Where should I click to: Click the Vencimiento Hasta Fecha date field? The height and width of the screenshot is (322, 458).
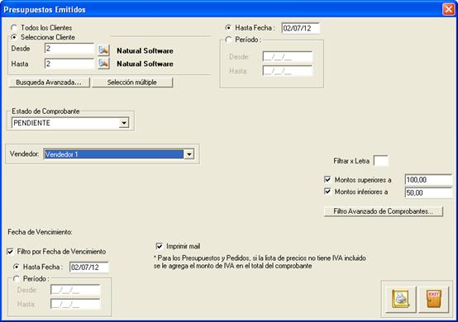(x=89, y=267)
